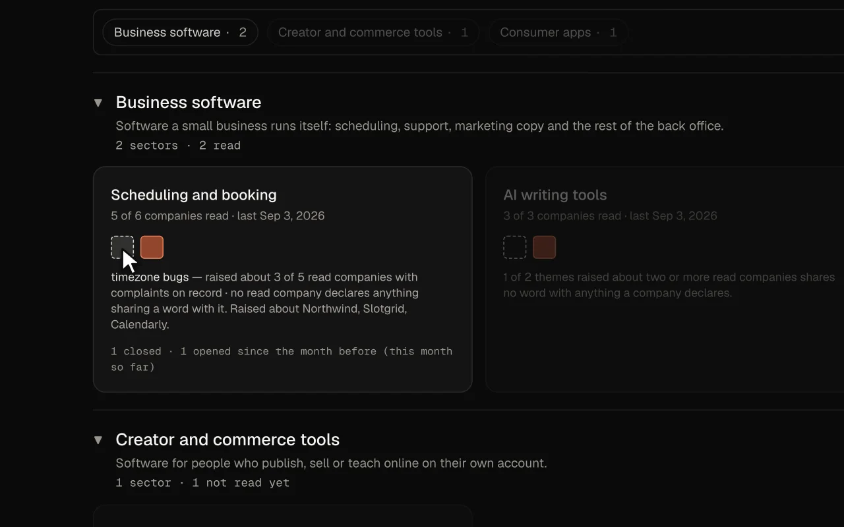Click the '1 closed · 1 opened' status line
844x527 pixels.
click(282, 359)
